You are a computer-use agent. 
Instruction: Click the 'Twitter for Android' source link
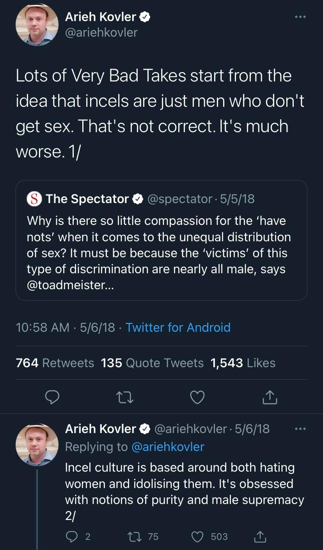pos(178,327)
